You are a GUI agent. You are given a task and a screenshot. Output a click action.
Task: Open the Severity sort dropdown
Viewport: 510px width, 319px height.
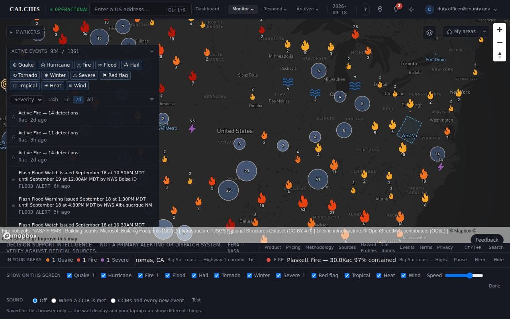[x=27, y=100]
